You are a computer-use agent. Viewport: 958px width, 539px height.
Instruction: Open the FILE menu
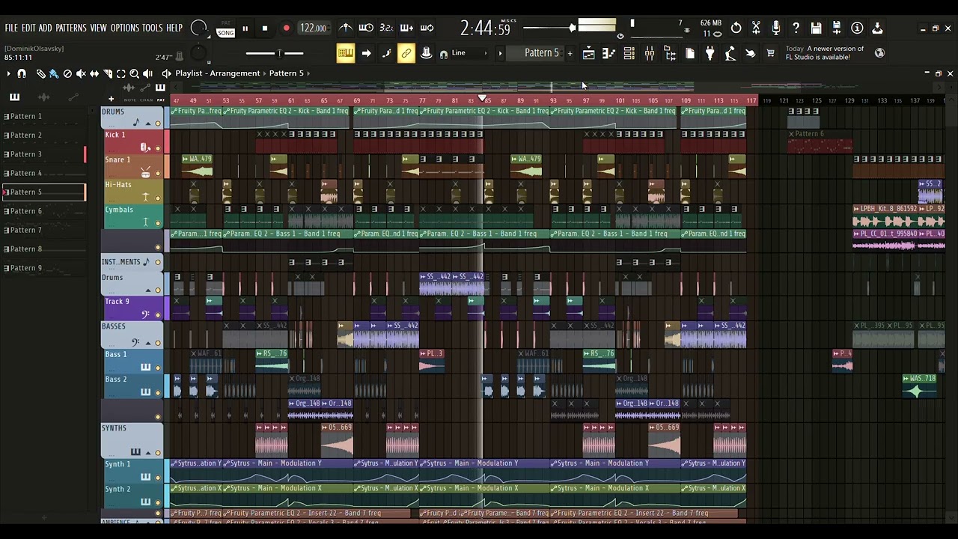[11, 28]
